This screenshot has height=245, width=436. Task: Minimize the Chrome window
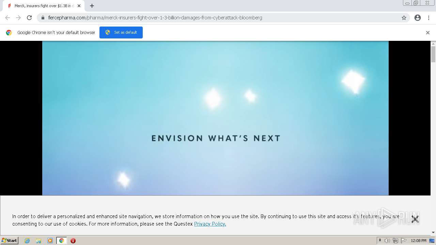coord(407,3)
